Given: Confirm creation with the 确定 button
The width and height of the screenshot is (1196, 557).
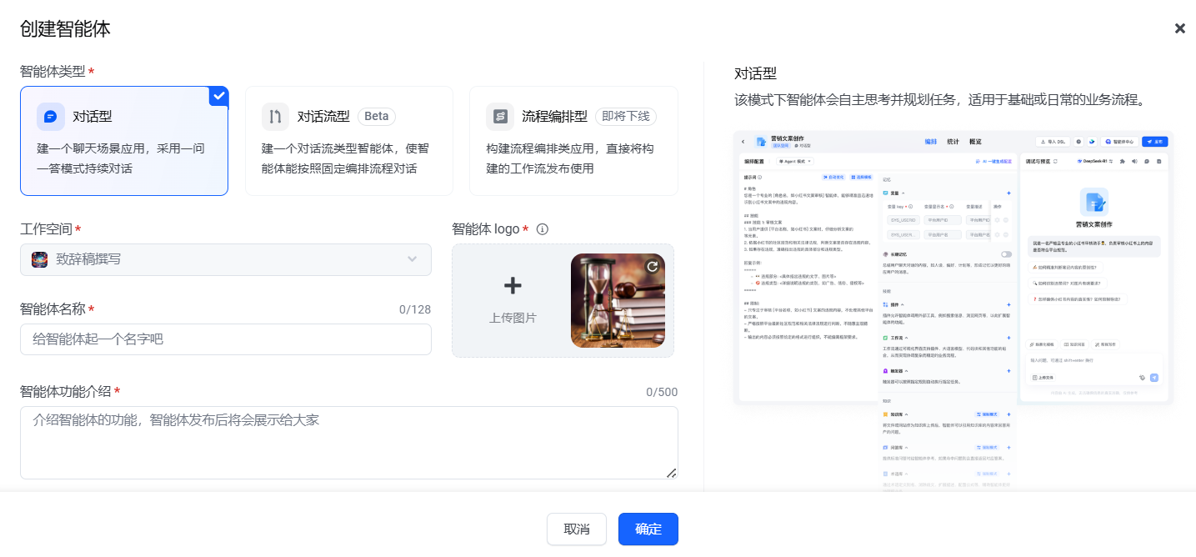Looking at the screenshot, I should (x=648, y=529).
